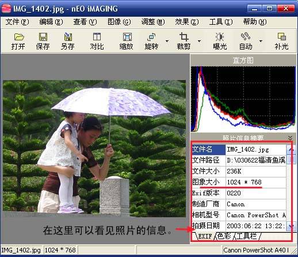The height and width of the screenshot is (257, 298).
Task: Open the 帮助(H) menu
Action: tap(255, 22)
